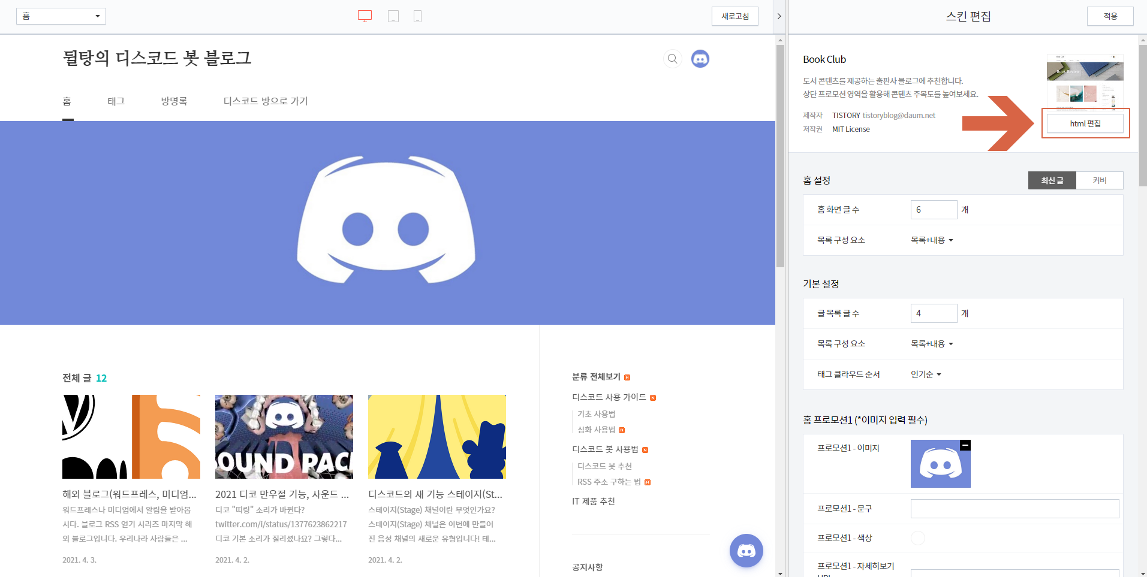Screen dimensions: 1147x577
Task: Open the 2021 디코 만우절 post thumbnail
Action: 284,437
